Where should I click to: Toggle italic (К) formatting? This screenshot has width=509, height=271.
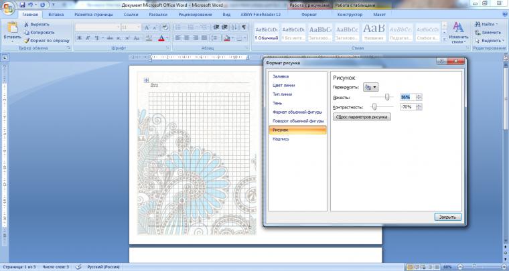88,38
